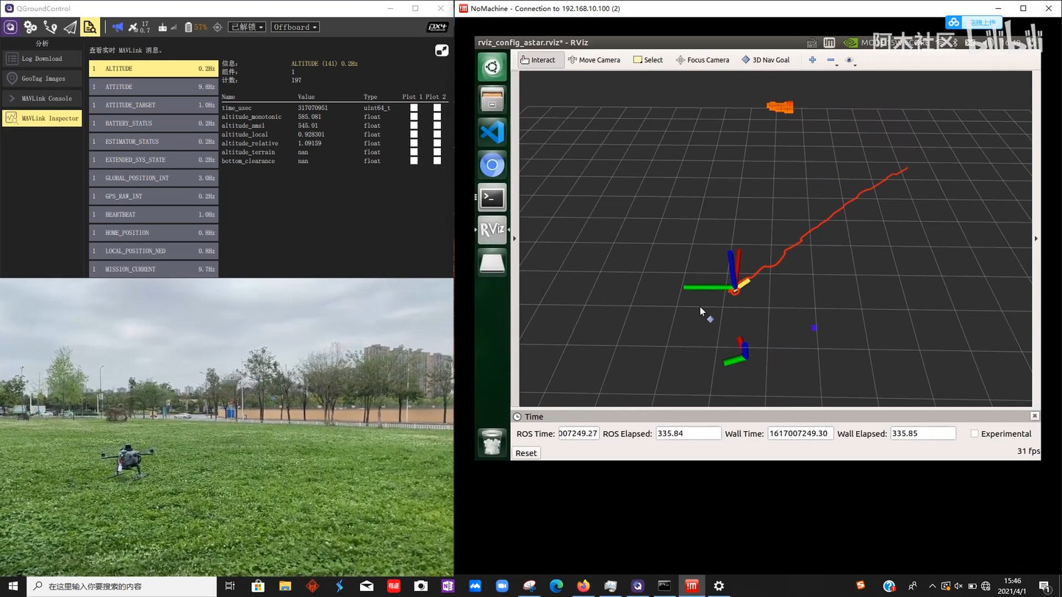The width and height of the screenshot is (1062, 597).
Task: Select the BATTERY_STATUS message row
Action: tap(154, 123)
